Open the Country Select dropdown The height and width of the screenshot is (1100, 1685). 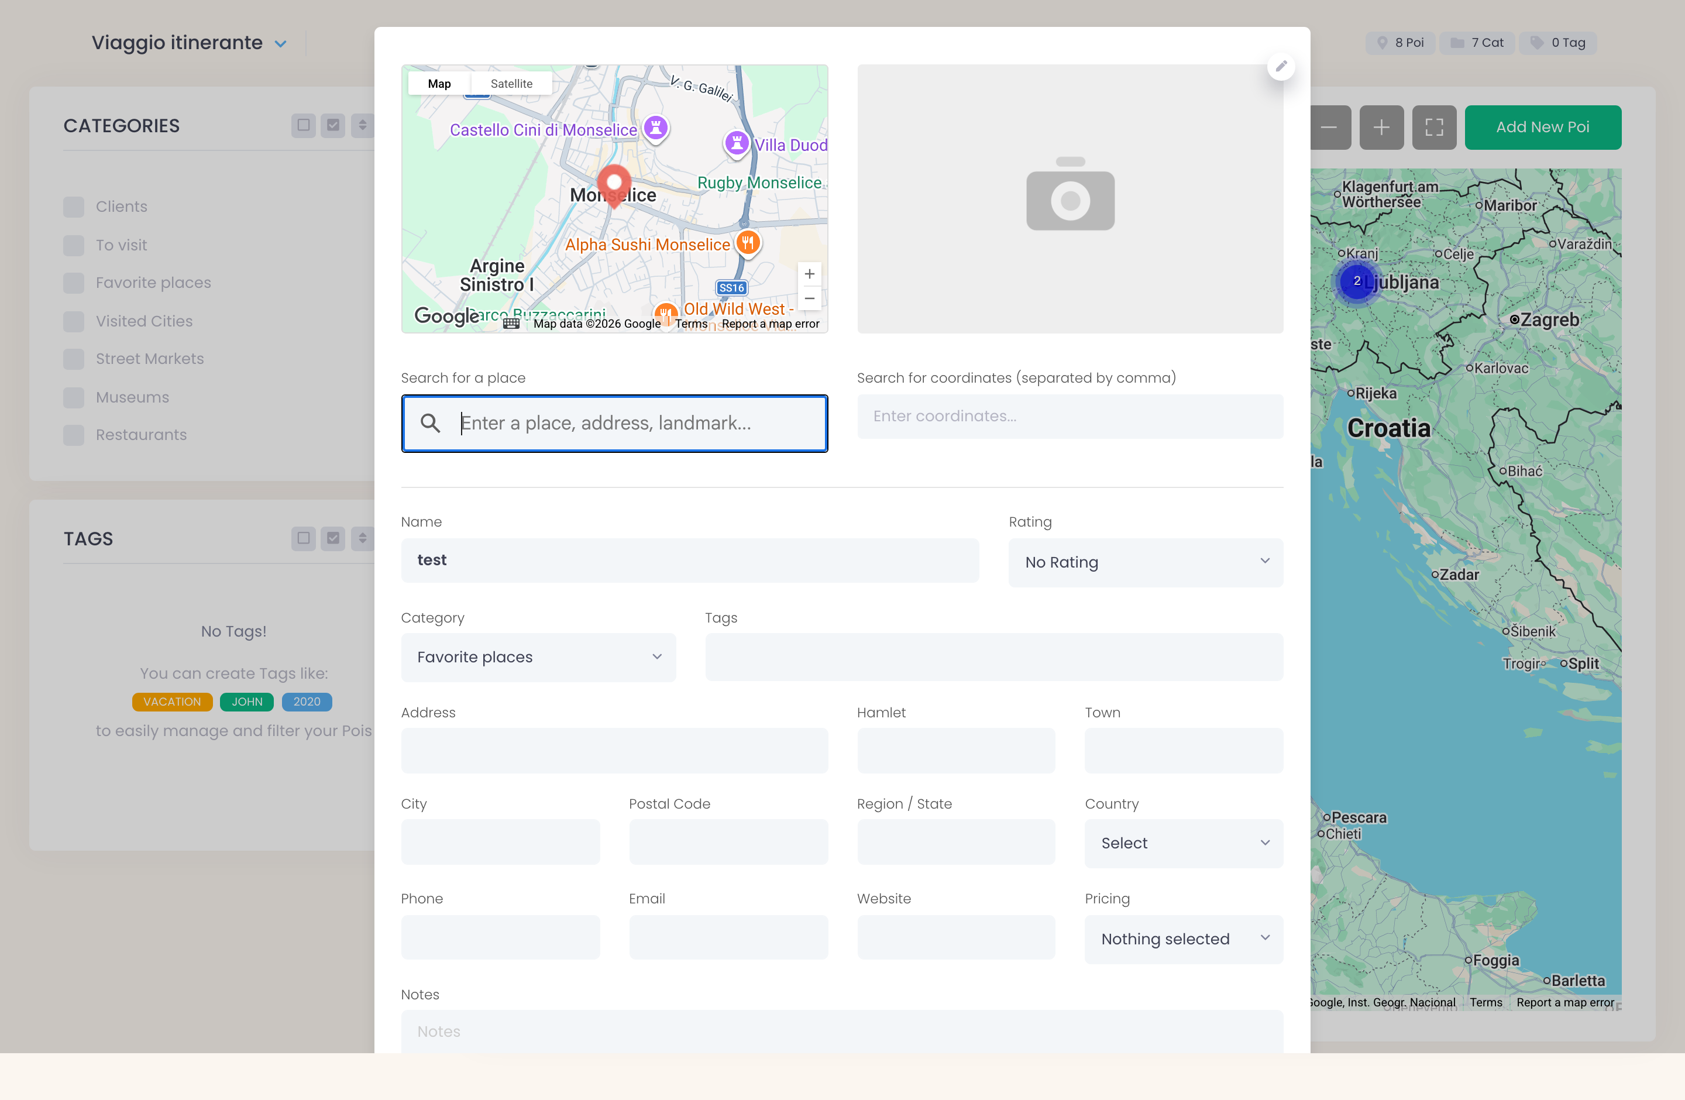point(1184,843)
